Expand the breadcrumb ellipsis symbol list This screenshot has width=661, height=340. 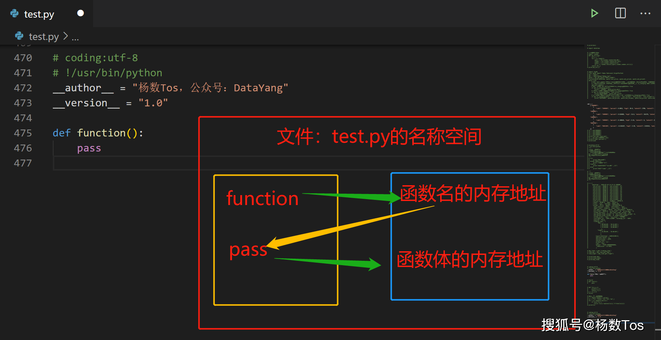point(75,37)
